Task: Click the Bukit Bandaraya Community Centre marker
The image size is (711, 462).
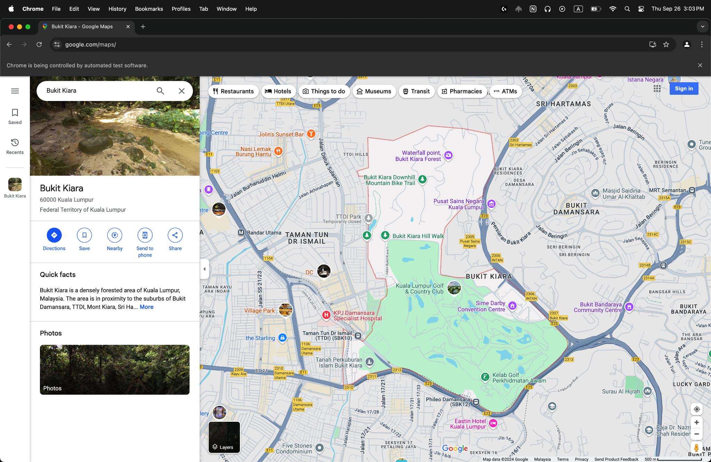Action: 629,307
